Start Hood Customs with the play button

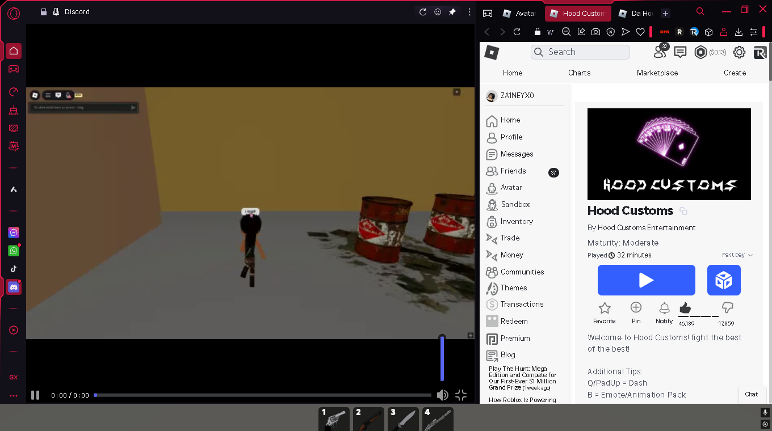[647, 280]
